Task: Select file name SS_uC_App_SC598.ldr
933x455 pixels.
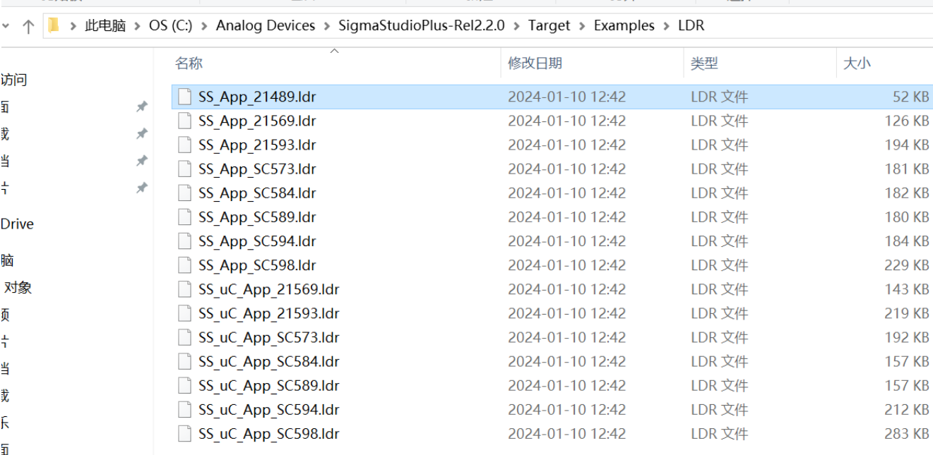Action: click(269, 432)
